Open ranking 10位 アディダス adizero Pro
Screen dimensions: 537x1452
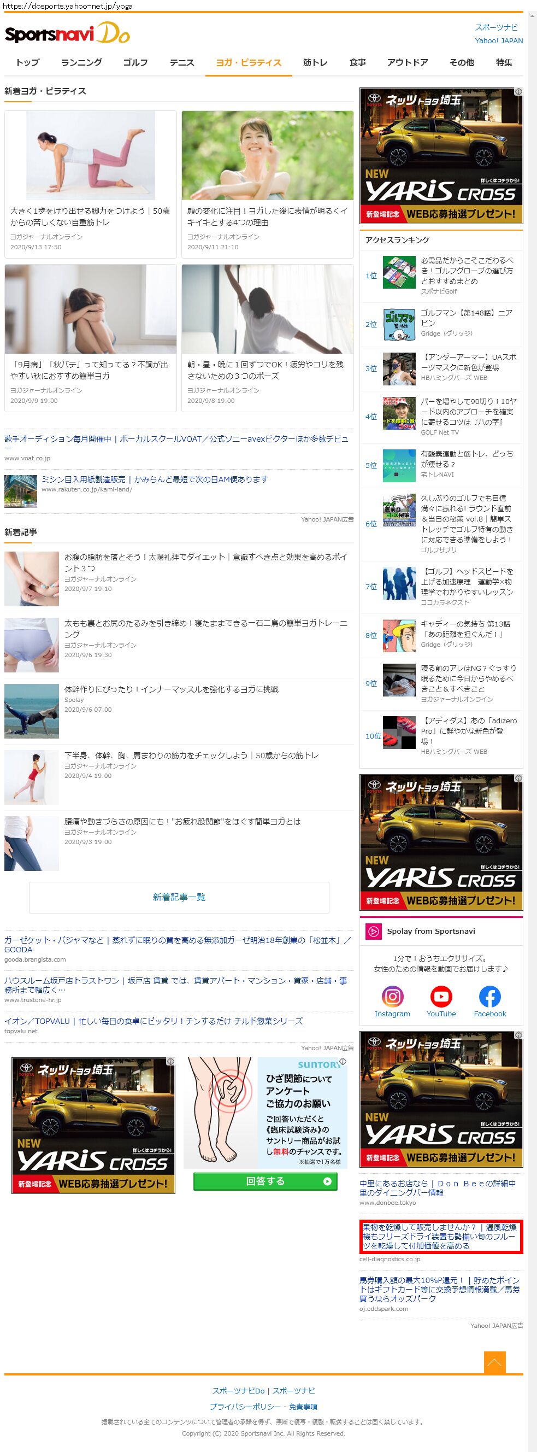(469, 731)
